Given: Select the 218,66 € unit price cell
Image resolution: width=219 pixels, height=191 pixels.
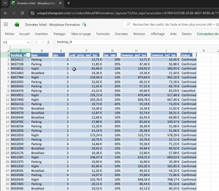Looking at the screenshot, I should tap(87, 77).
